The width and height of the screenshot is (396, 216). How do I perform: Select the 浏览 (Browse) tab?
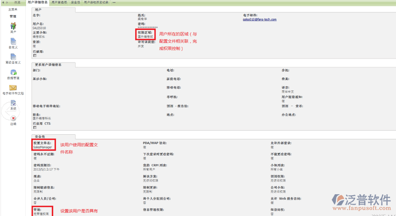17,2
